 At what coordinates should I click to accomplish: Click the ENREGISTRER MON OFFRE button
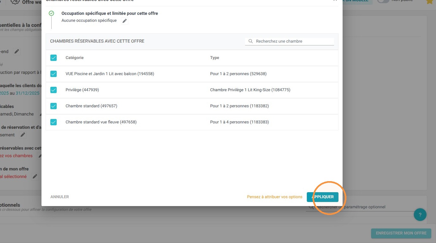[x=401, y=233]
